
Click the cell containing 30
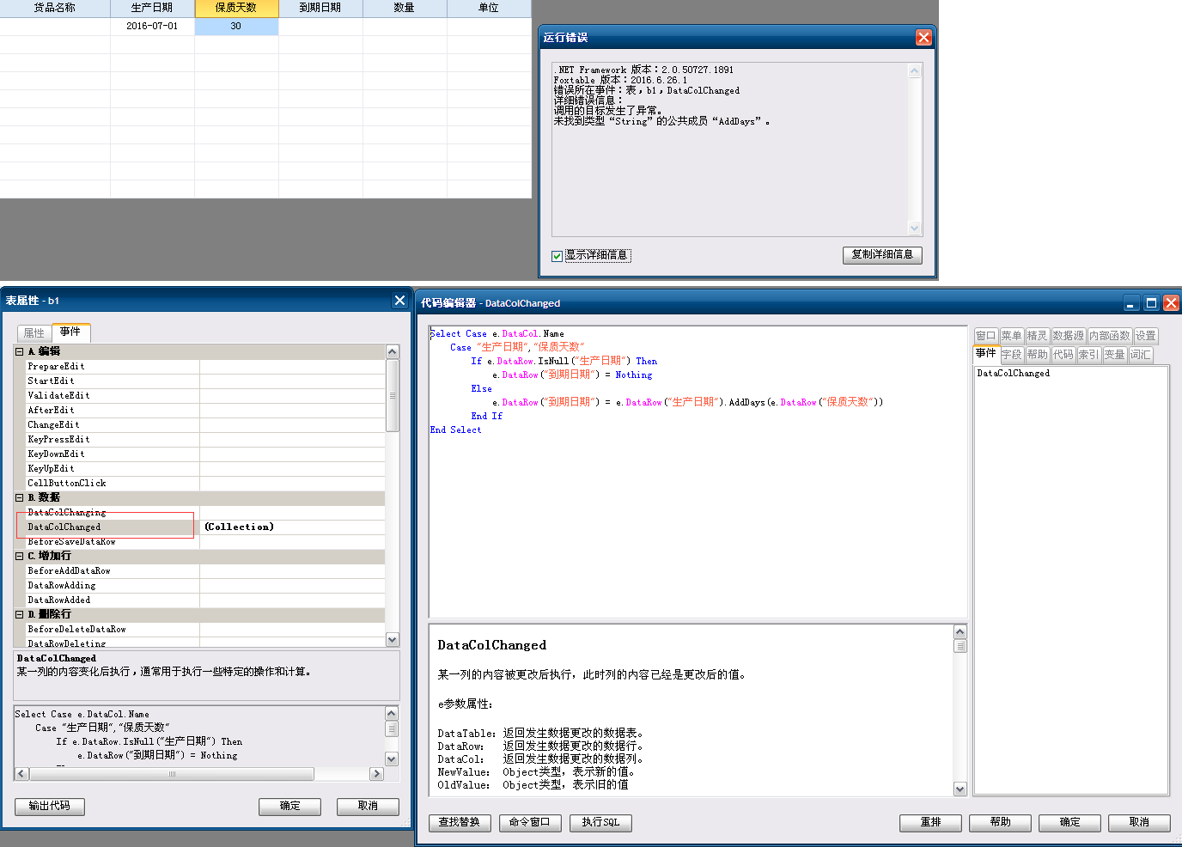tap(236, 26)
